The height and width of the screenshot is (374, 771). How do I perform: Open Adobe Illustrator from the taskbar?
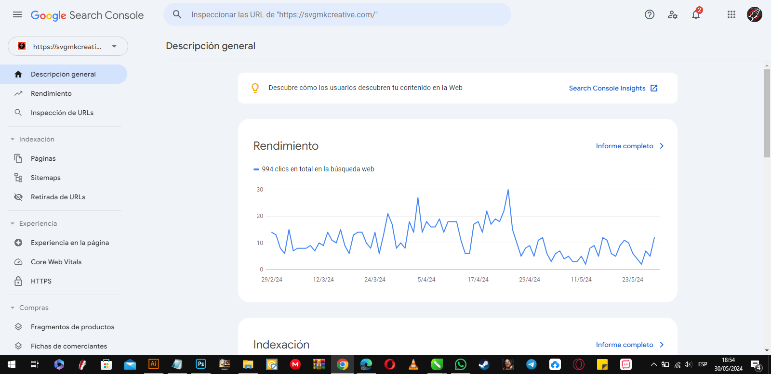click(x=154, y=364)
